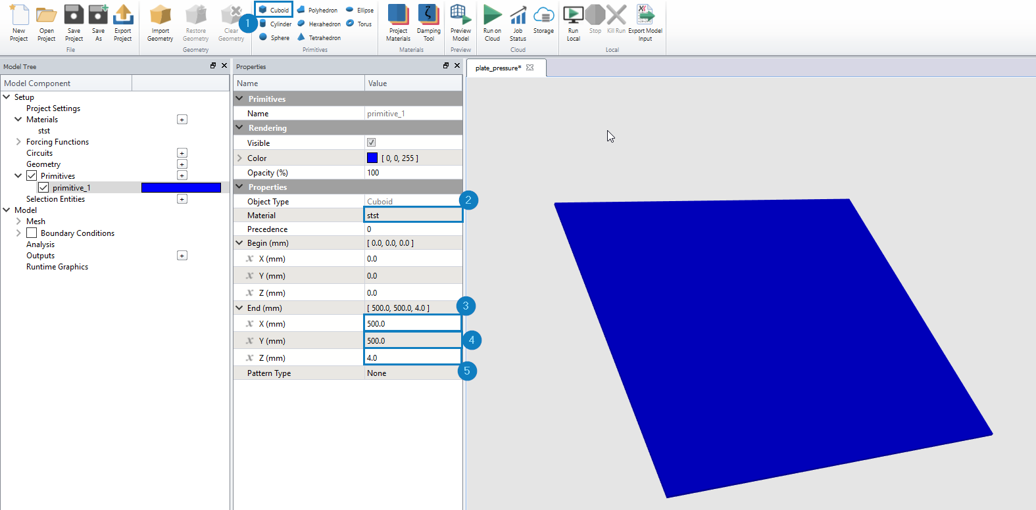Collapse the Model tree node
1036x510 pixels.
(7, 210)
